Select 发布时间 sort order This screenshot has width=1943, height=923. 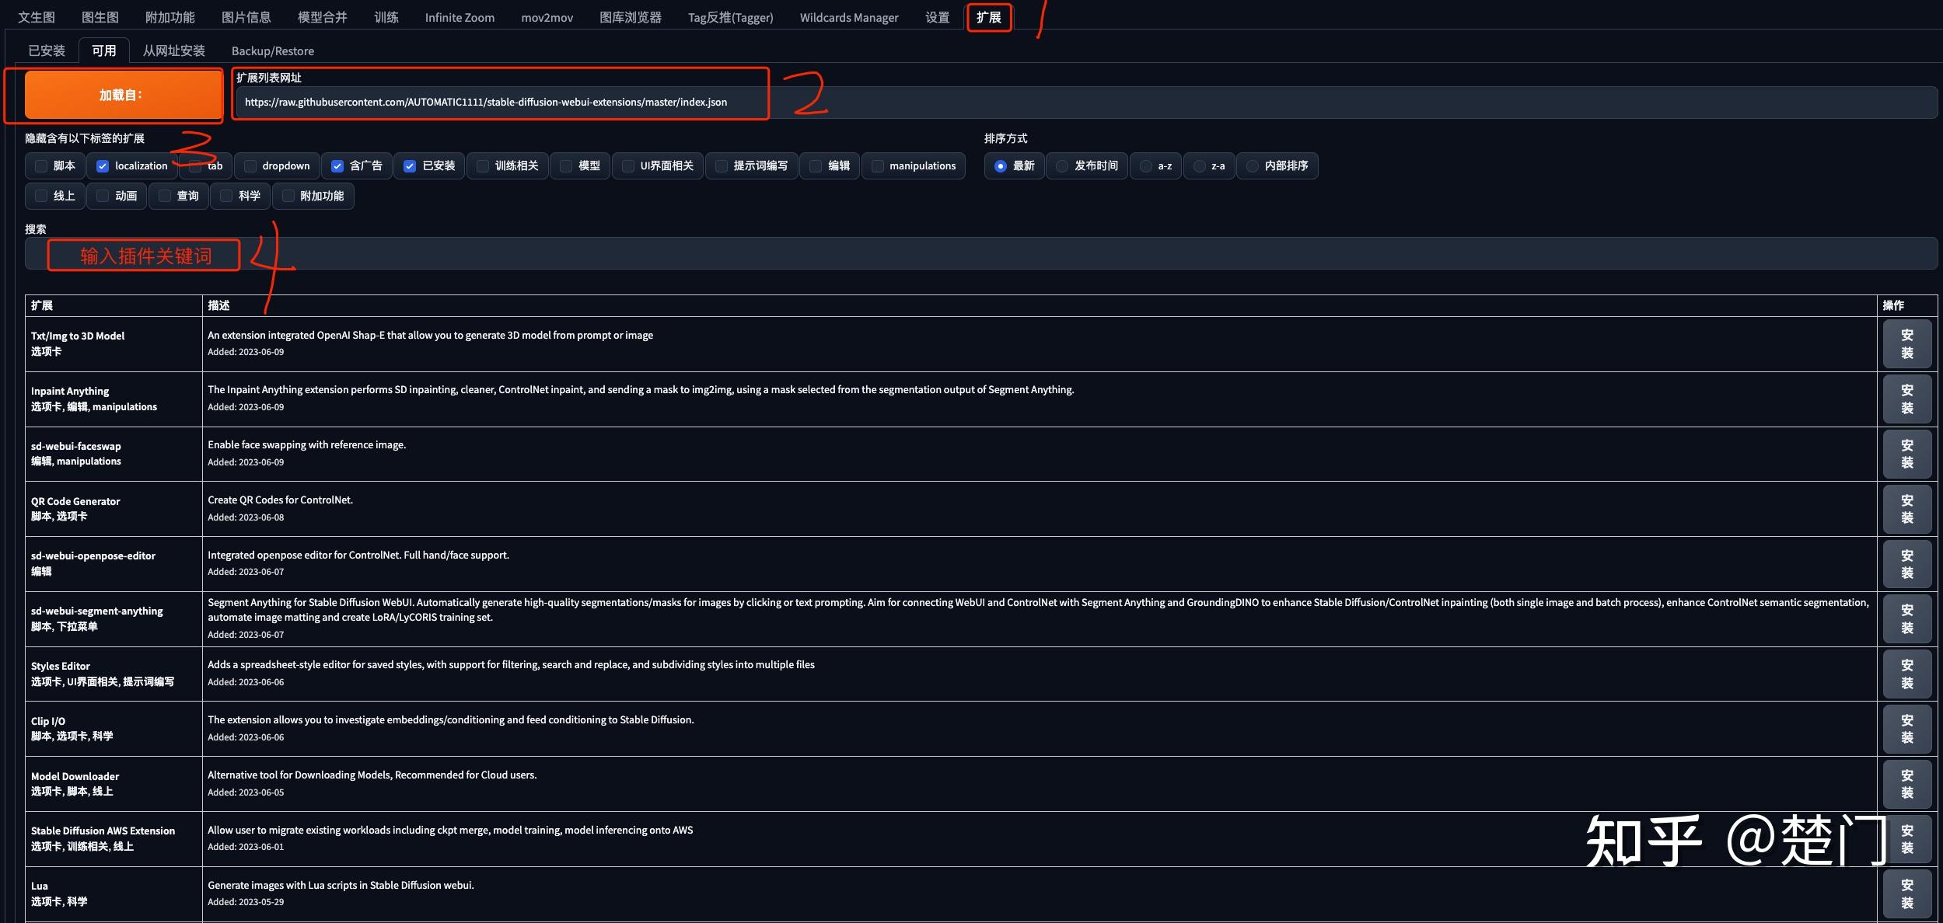coord(1062,165)
